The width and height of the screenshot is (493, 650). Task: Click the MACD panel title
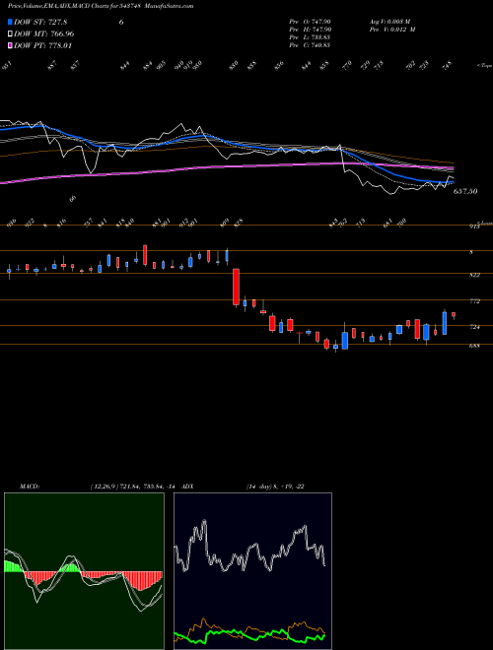30,487
